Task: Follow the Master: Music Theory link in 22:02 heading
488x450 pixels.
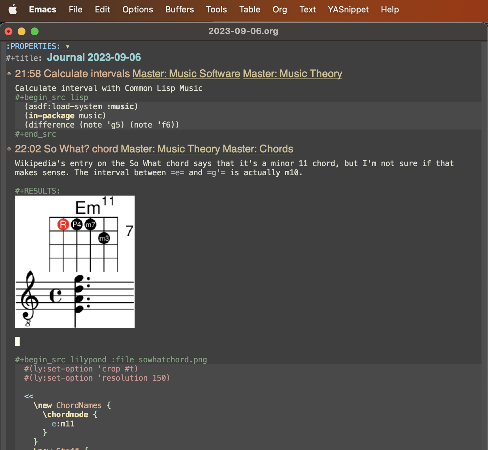Action: click(x=170, y=149)
